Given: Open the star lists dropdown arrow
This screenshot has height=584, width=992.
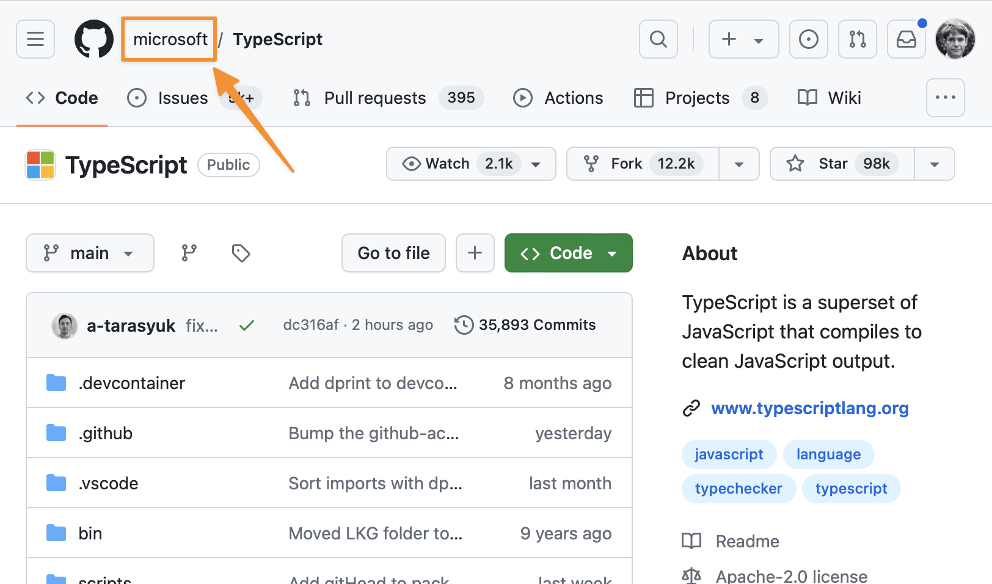Looking at the screenshot, I should pos(934,164).
